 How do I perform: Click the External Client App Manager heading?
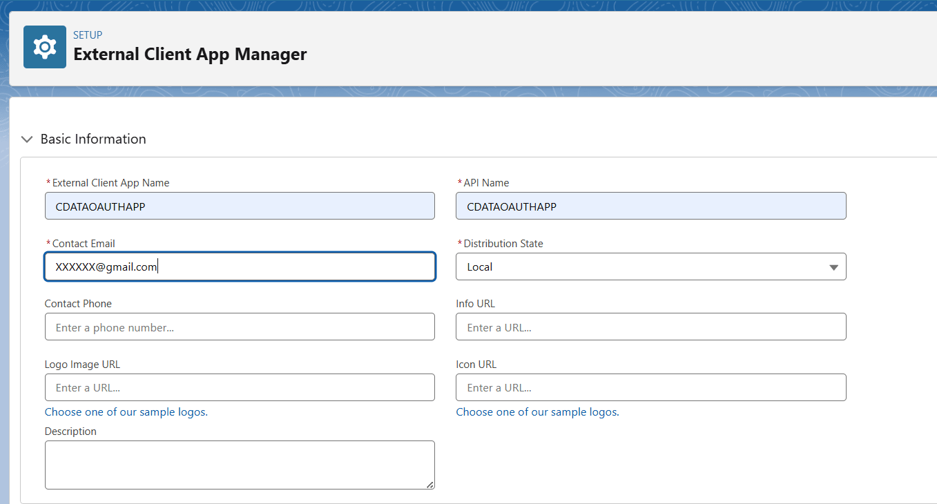(190, 55)
